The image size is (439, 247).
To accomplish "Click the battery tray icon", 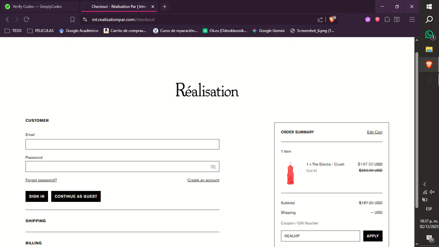I will 425,200.
